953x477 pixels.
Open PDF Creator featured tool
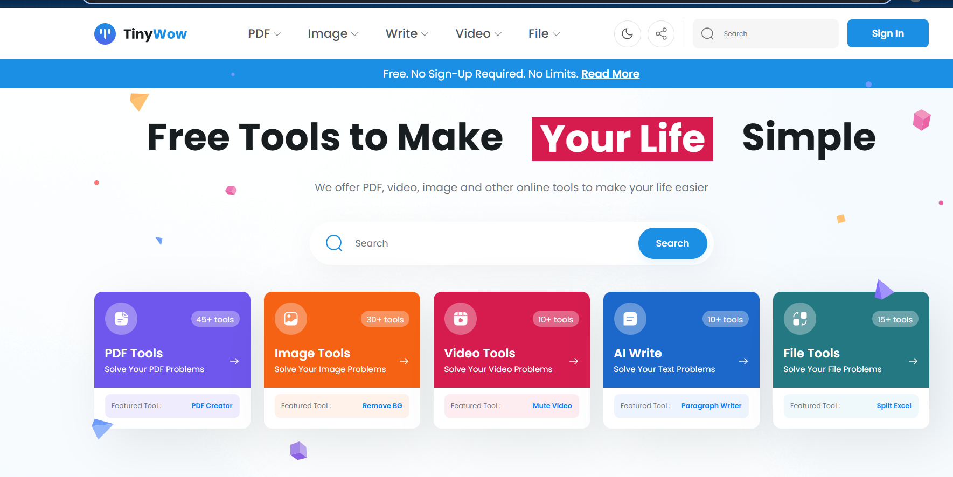point(212,406)
